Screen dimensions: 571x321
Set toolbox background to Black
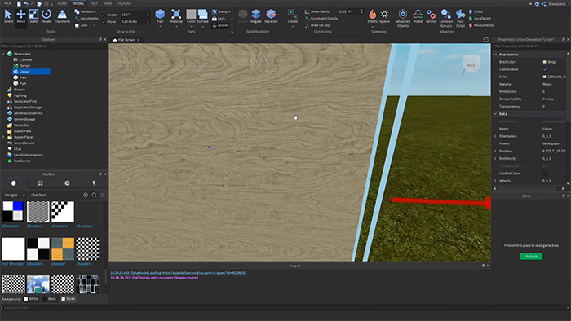coord(45,299)
